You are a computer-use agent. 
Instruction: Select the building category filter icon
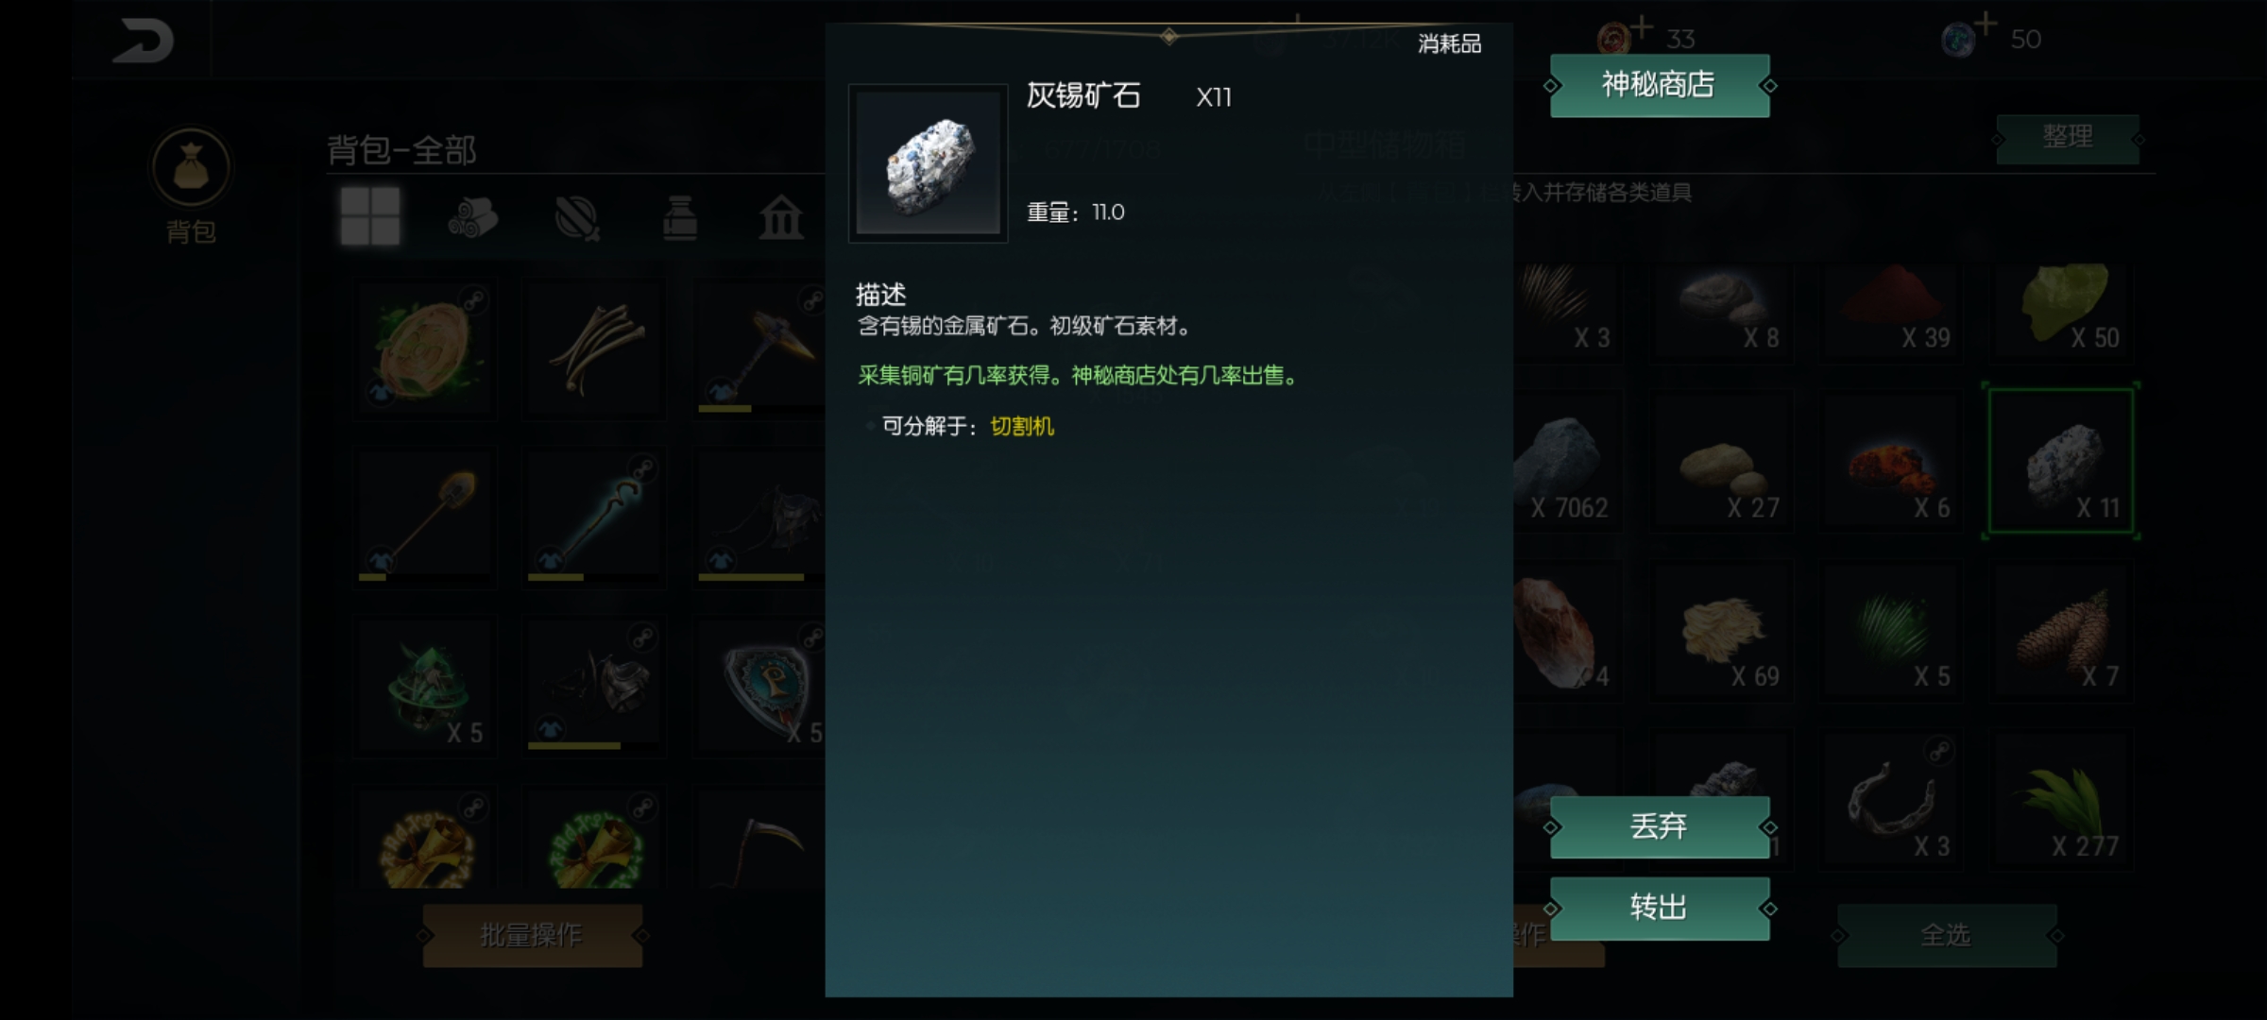click(x=781, y=217)
